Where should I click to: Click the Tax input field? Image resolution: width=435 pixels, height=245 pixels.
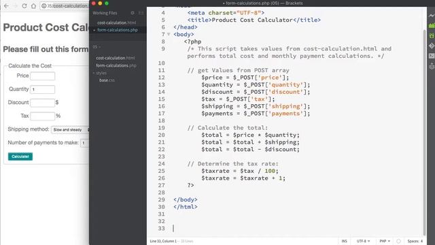pos(42,116)
